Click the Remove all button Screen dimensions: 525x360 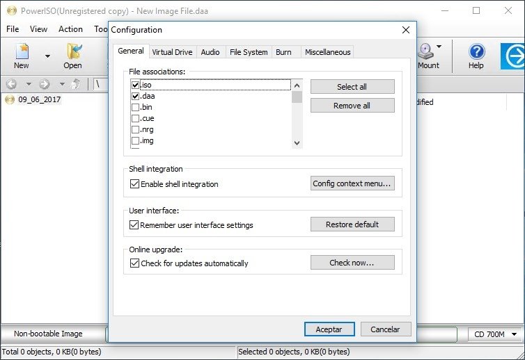click(x=352, y=106)
